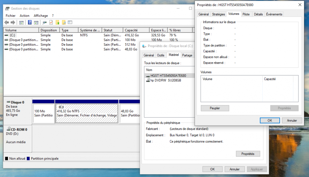Click the forward arrow toolbar icon
The width and height of the screenshot is (309, 177).
13,22
